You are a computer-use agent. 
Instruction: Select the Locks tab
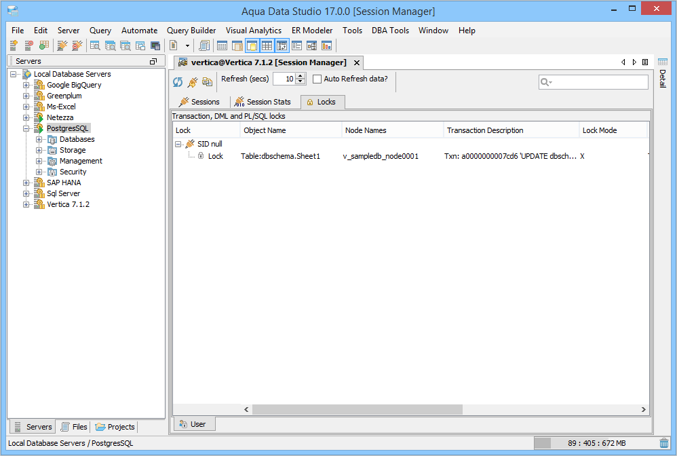coord(322,102)
